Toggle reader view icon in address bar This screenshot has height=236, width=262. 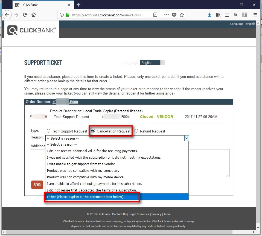pos(155,15)
